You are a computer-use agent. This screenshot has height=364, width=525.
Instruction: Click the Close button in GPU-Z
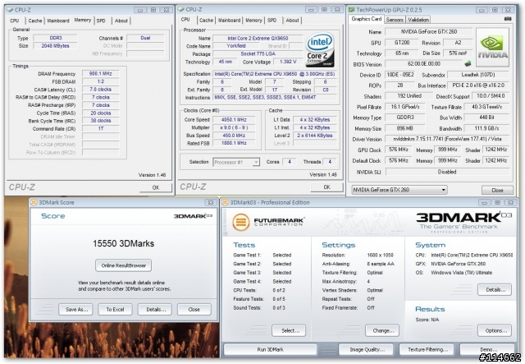coord(497,191)
